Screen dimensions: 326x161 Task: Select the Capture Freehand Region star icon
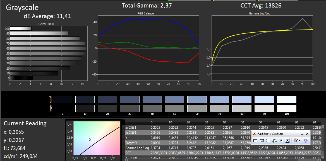[x=275, y=141]
